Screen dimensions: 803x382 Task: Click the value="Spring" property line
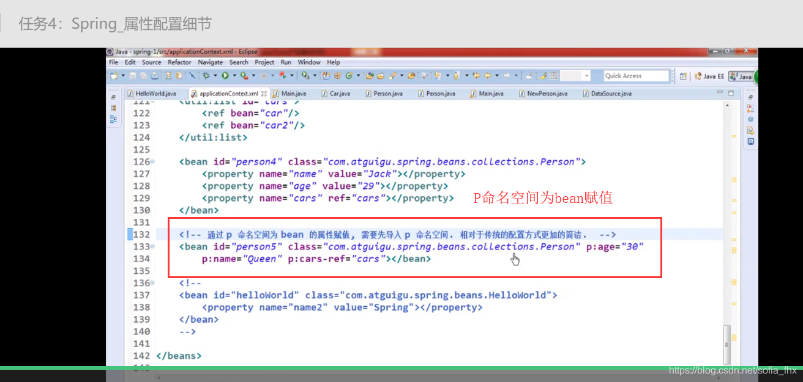pyautogui.click(x=342, y=307)
